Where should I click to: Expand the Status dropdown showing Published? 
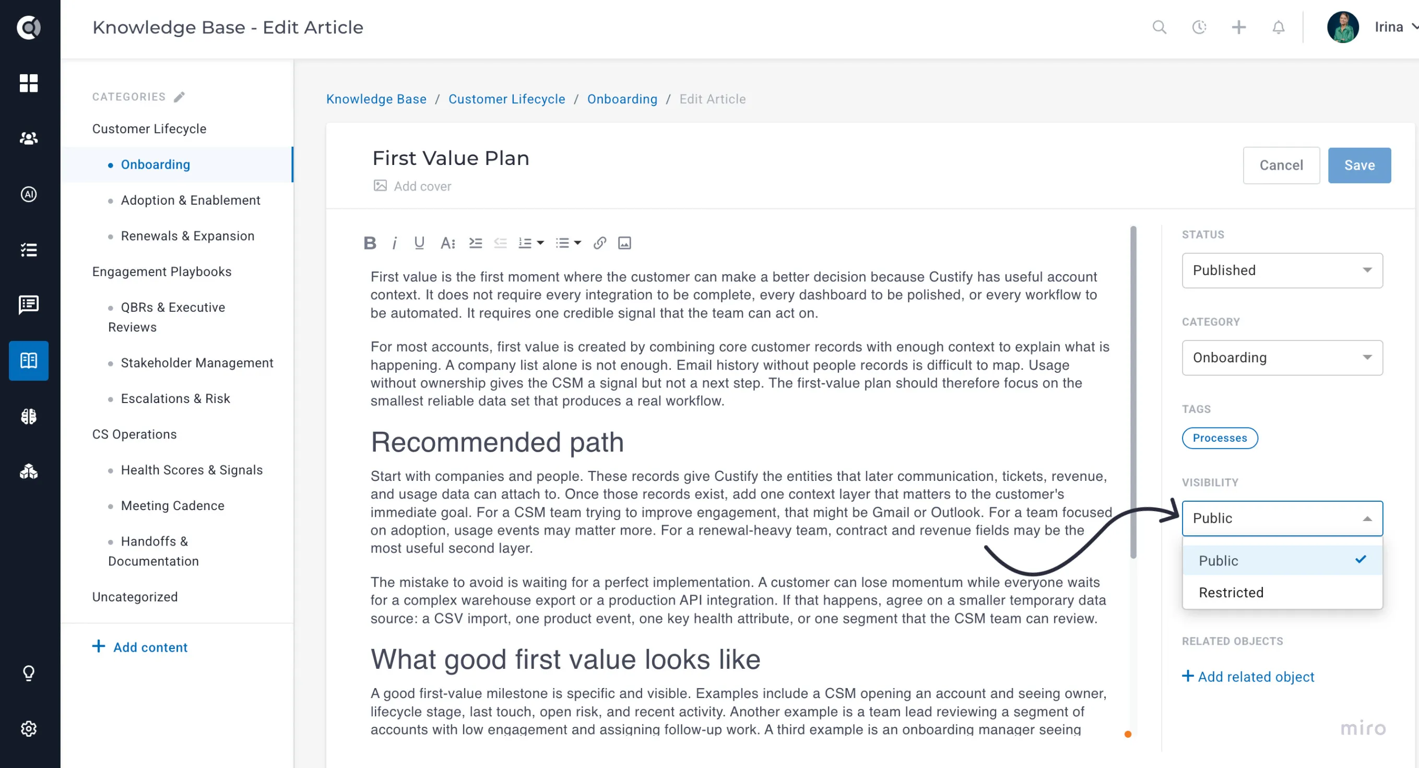pos(1282,270)
